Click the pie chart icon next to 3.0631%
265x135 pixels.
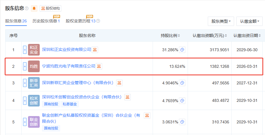(182, 122)
